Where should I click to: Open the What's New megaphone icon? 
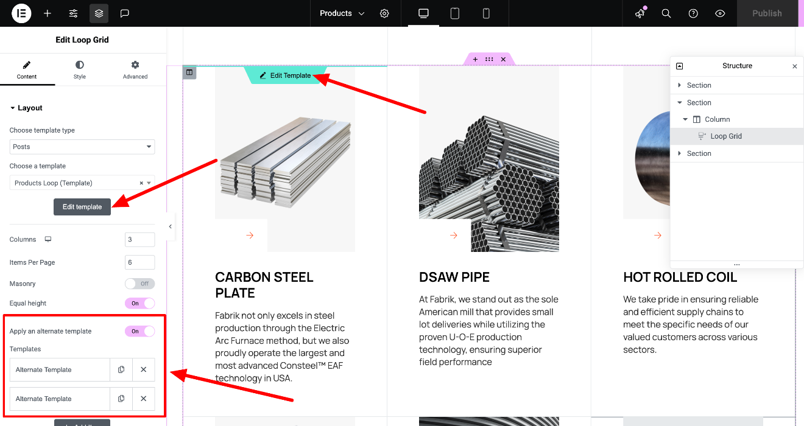tap(640, 13)
